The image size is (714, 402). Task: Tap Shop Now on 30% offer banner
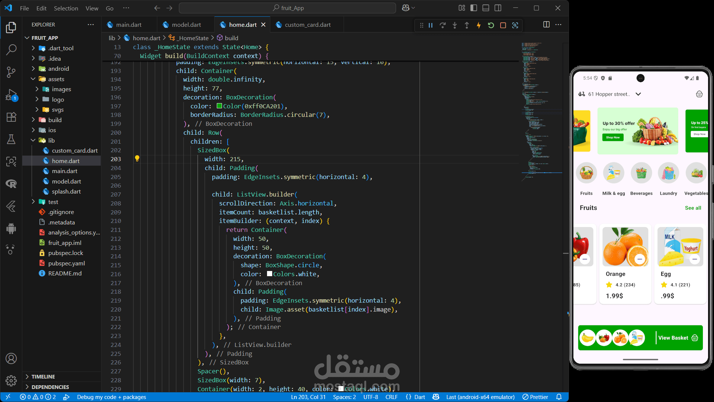tap(613, 137)
